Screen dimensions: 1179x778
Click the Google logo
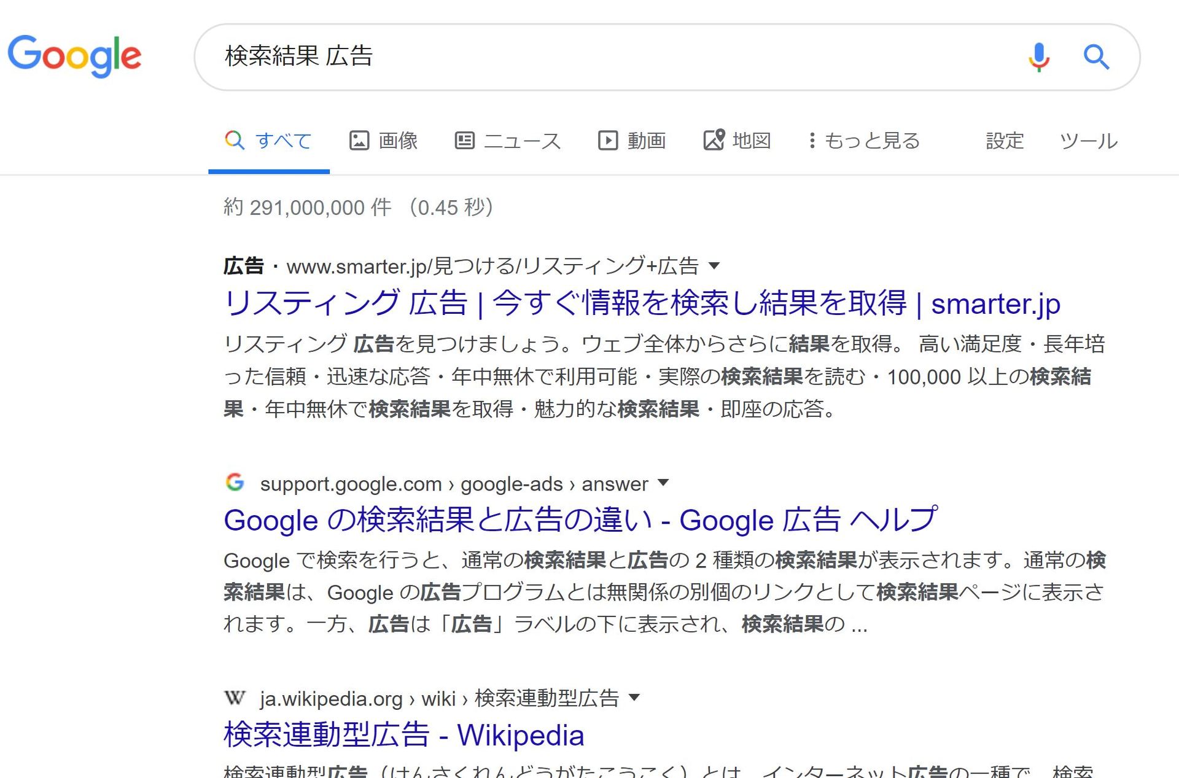[74, 56]
